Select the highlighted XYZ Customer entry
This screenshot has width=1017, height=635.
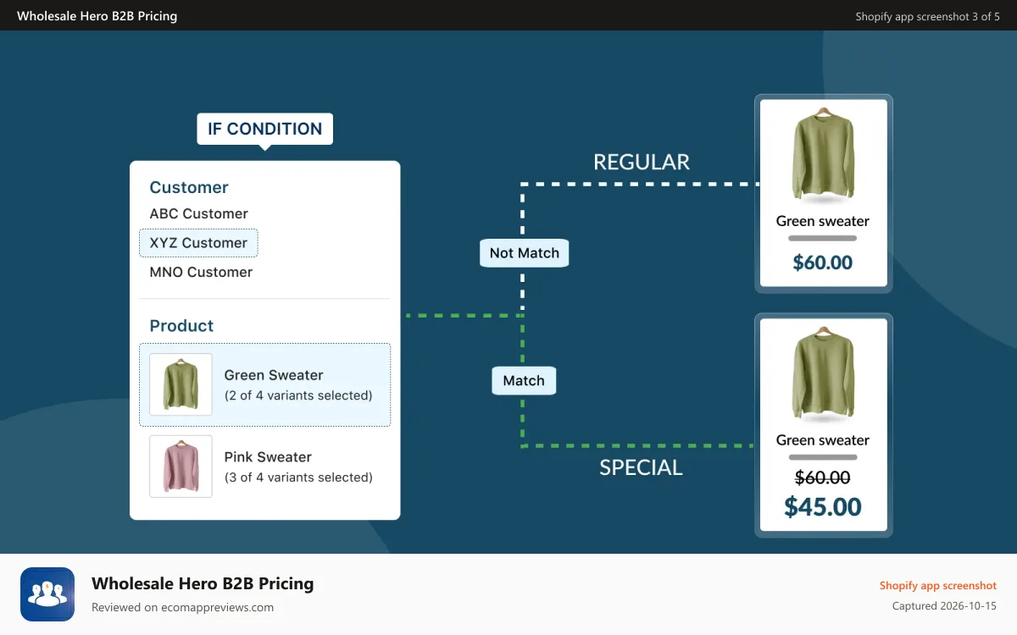tap(198, 243)
